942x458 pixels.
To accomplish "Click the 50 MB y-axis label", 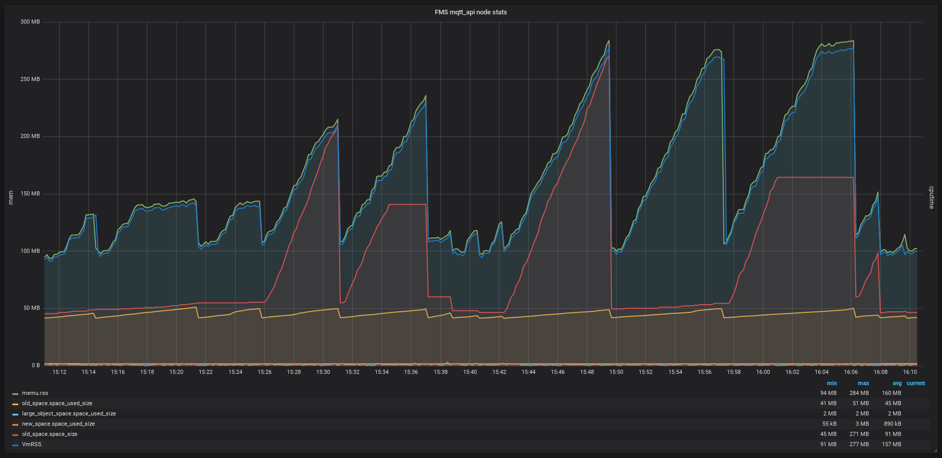I will pos(32,308).
